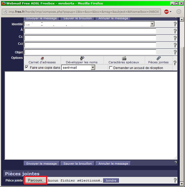Image resolution: width=185 pixels, height=187 pixels.
Task: Click Développer les noms option
Action: click(82, 60)
